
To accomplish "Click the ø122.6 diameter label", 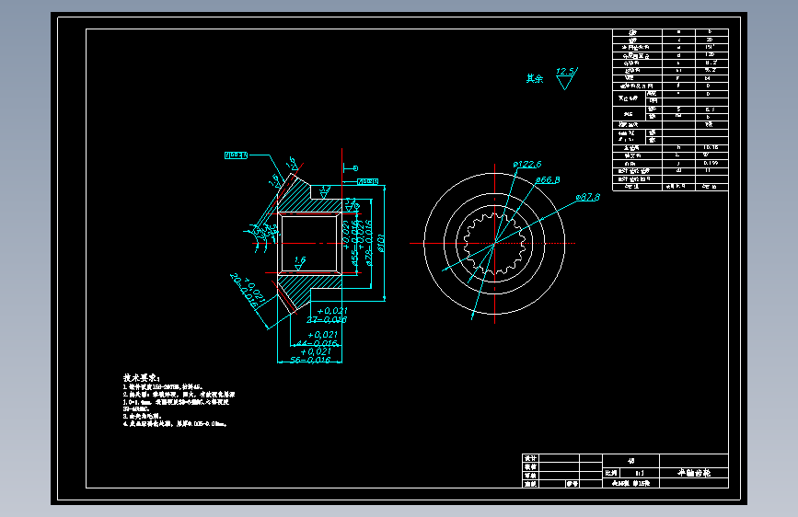I will (x=527, y=165).
